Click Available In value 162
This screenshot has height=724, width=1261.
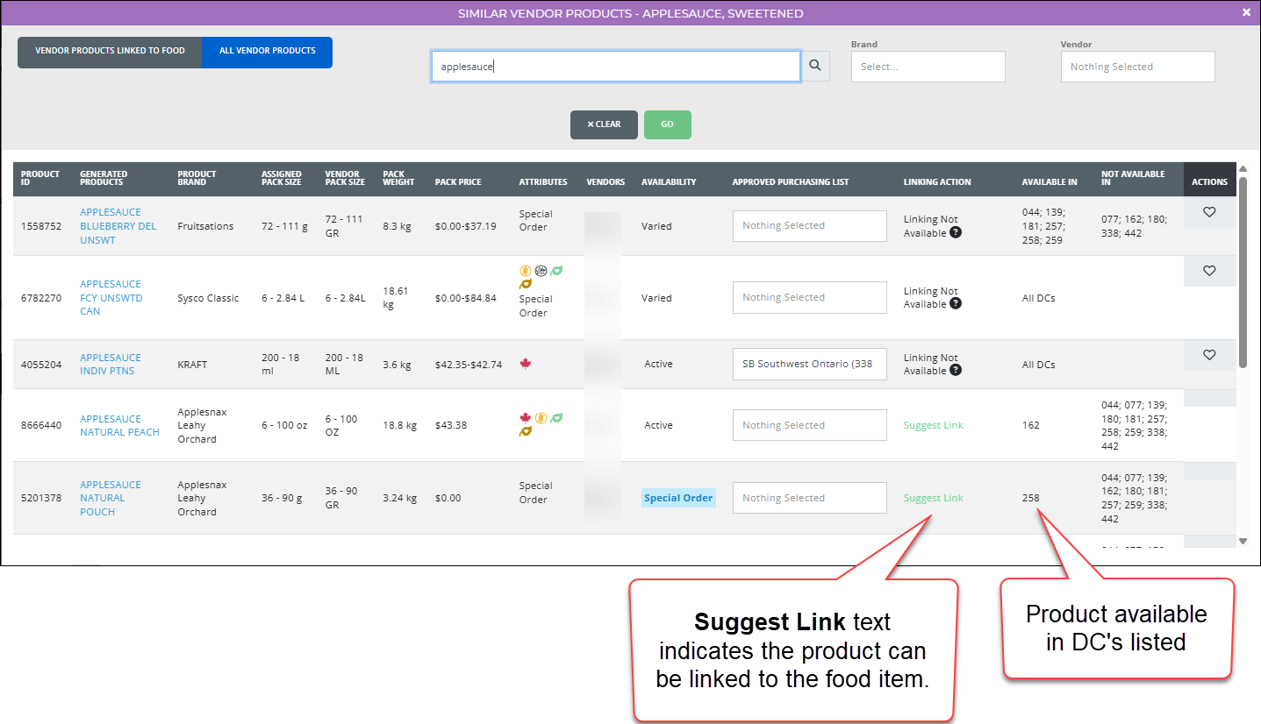[x=1030, y=425]
